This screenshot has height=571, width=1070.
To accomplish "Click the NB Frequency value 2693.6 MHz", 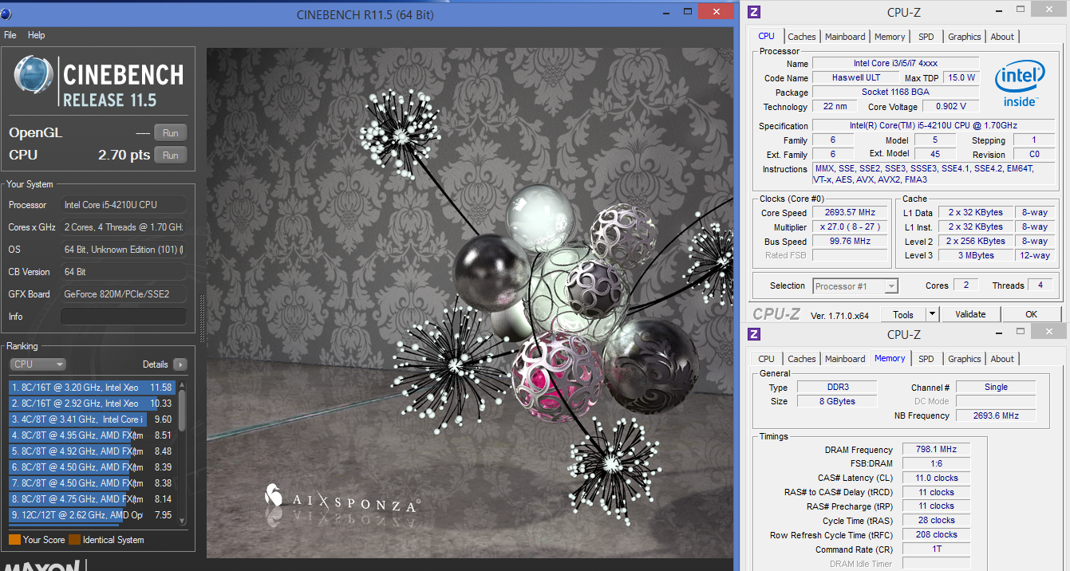I will (x=996, y=415).
